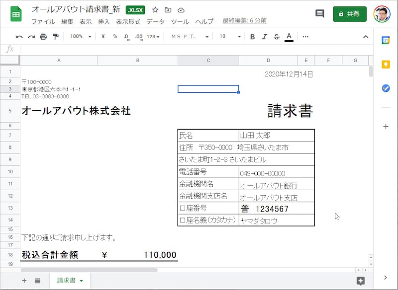Open Google Keep in side panel

[x=386, y=64]
